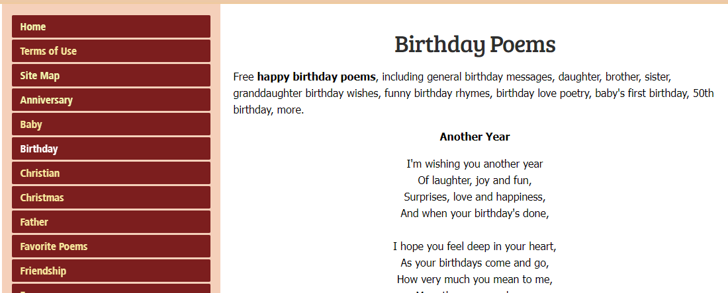Click the Birthday Poems page heading
The width and height of the screenshot is (728, 293).
[475, 45]
